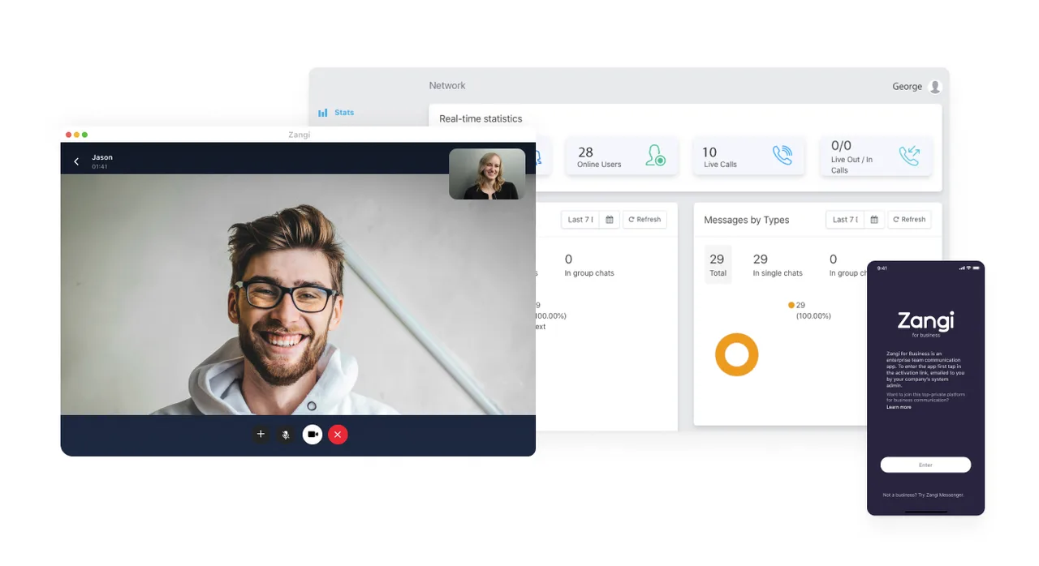
Task: Click the orange legend dot labeled 29
Action: (791, 306)
